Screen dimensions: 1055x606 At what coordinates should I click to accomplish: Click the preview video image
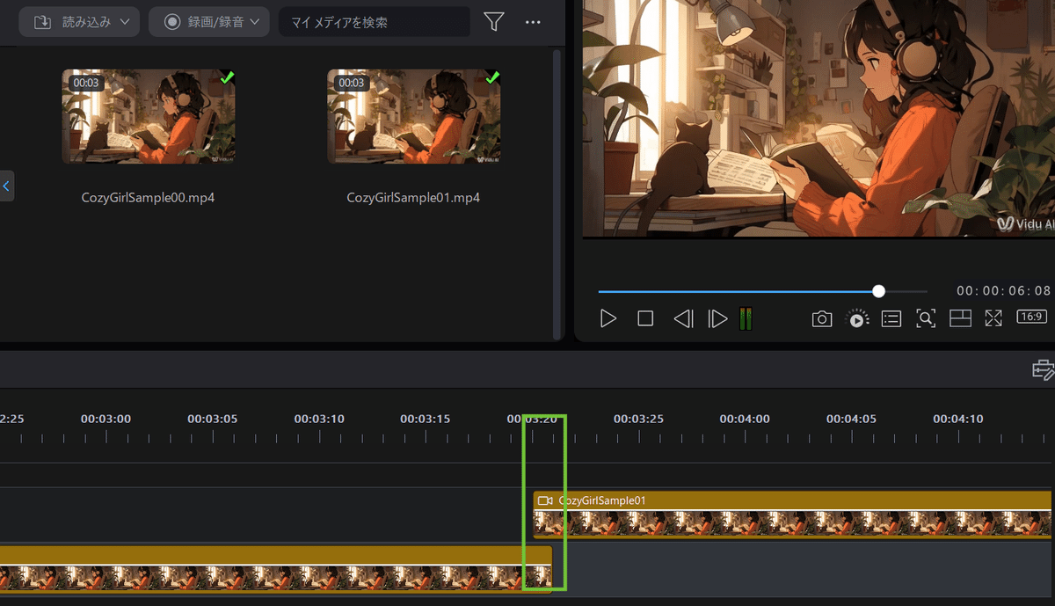click(x=819, y=119)
